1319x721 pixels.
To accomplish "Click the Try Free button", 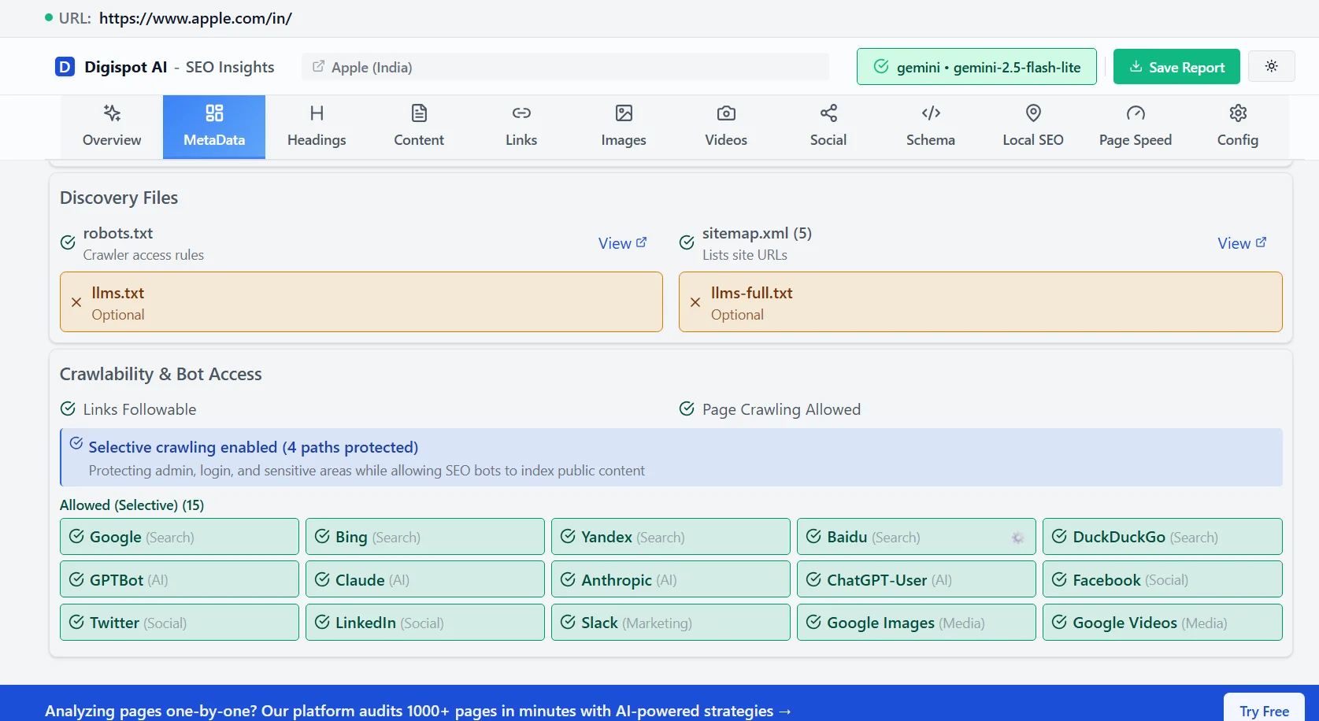I will point(1264,709).
